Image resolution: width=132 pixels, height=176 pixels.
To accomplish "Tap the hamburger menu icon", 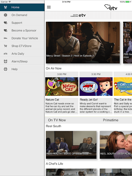I will tap(49, 7).
